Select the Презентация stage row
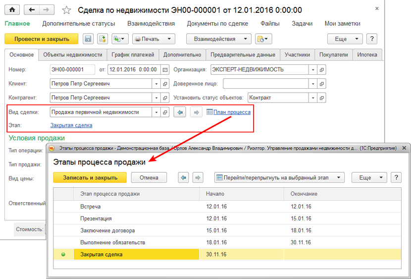 227,219
